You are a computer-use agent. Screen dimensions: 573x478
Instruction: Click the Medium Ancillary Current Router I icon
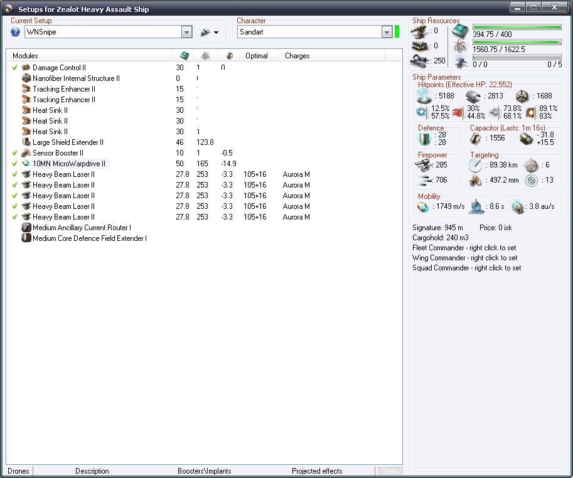click(x=26, y=228)
